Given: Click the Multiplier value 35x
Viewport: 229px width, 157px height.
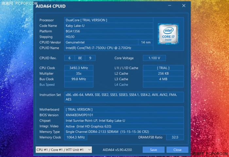Looking at the screenshot, I should [79, 73].
